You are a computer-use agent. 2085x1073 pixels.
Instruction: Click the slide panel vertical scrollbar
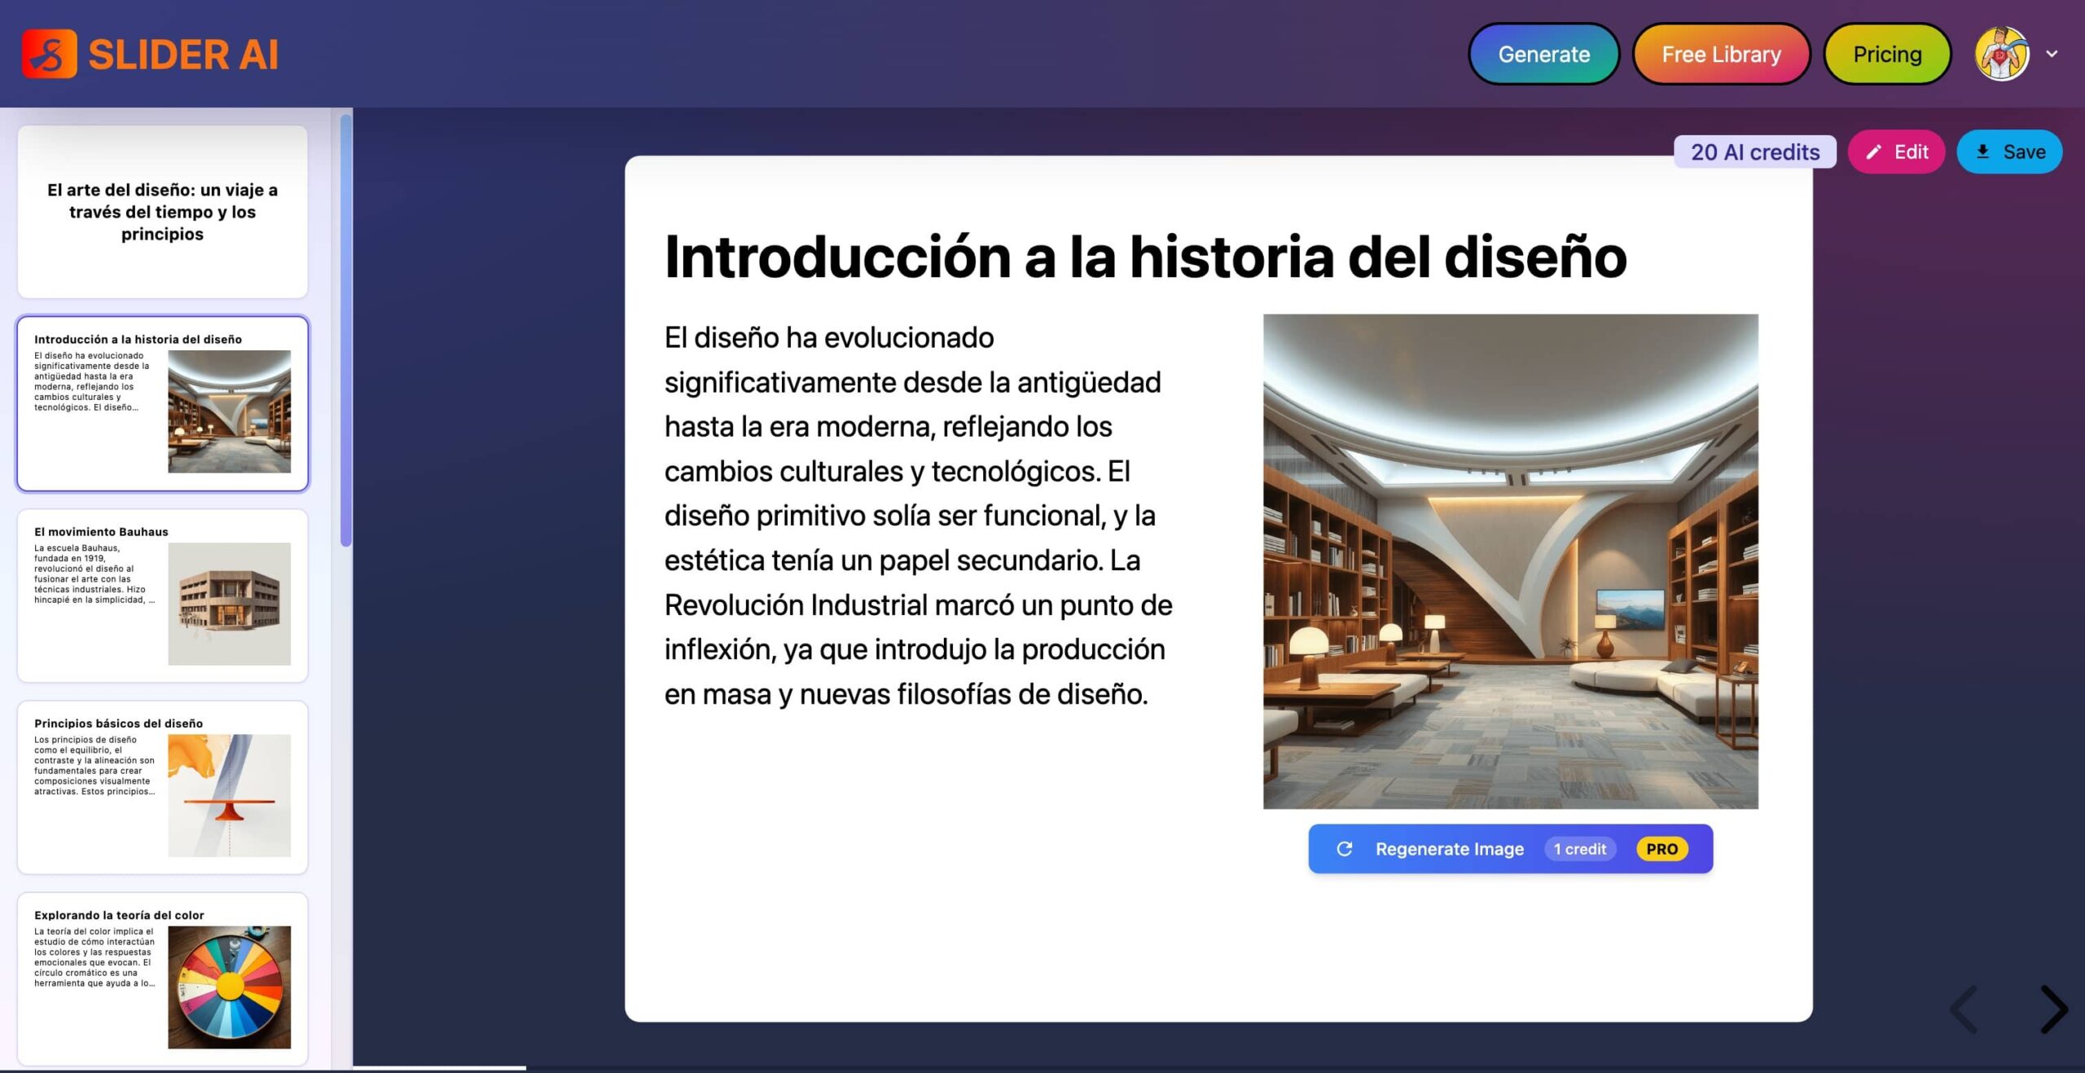tap(346, 330)
